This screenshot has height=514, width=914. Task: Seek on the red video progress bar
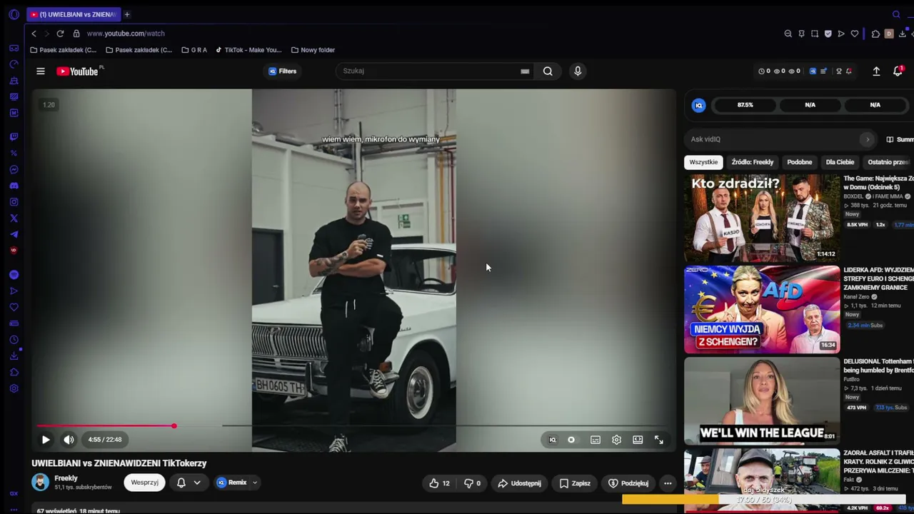point(105,426)
